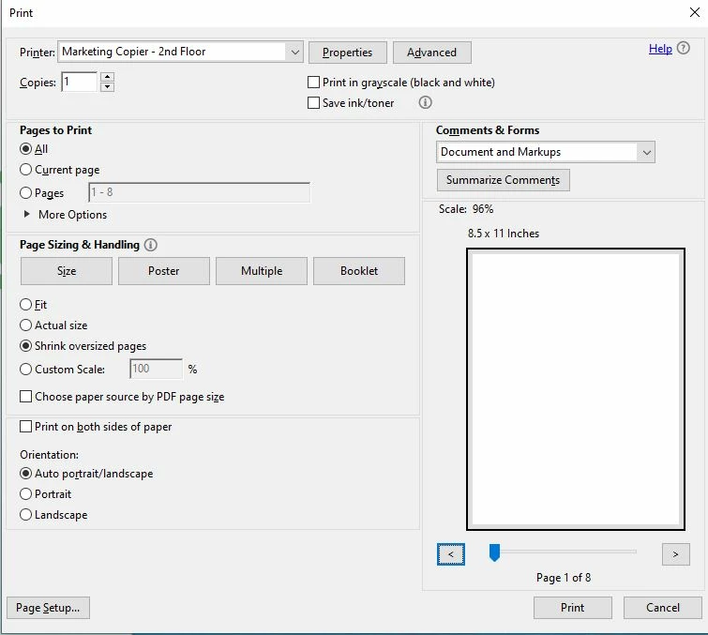Screen dimensions: 708x635
Task: Select Auto portrait/landscape orientation
Action: coord(25,474)
